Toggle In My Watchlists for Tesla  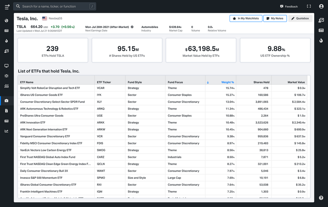(246, 18)
